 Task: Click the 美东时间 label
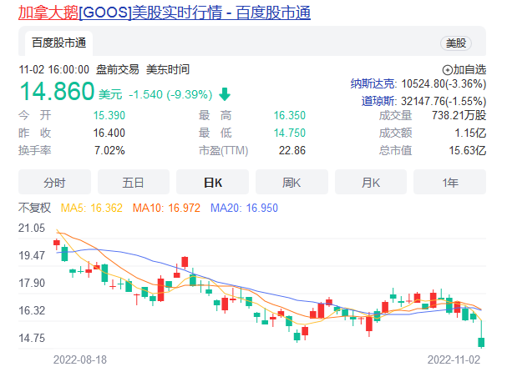pyautogui.click(x=168, y=70)
